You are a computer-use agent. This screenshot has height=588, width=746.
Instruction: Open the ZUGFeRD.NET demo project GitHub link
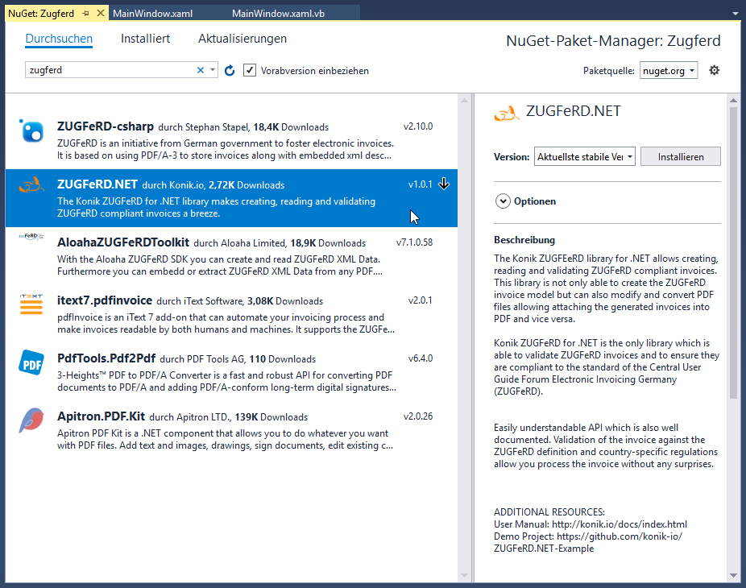click(x=619, y=536)
